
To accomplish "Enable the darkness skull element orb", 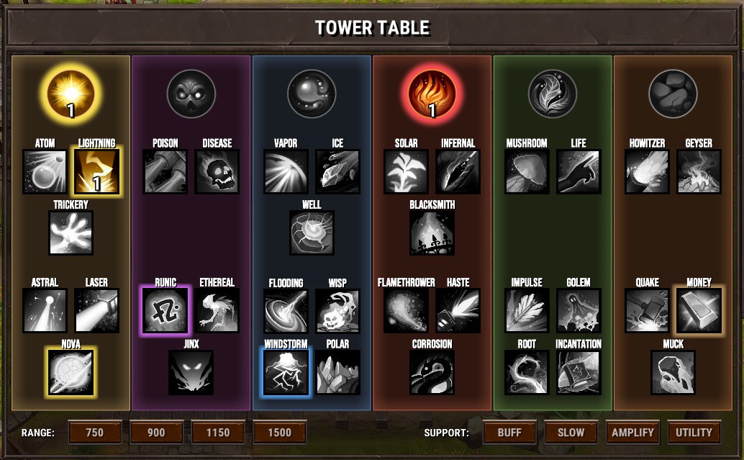I will pyautogui.click(x=191, y=94).
